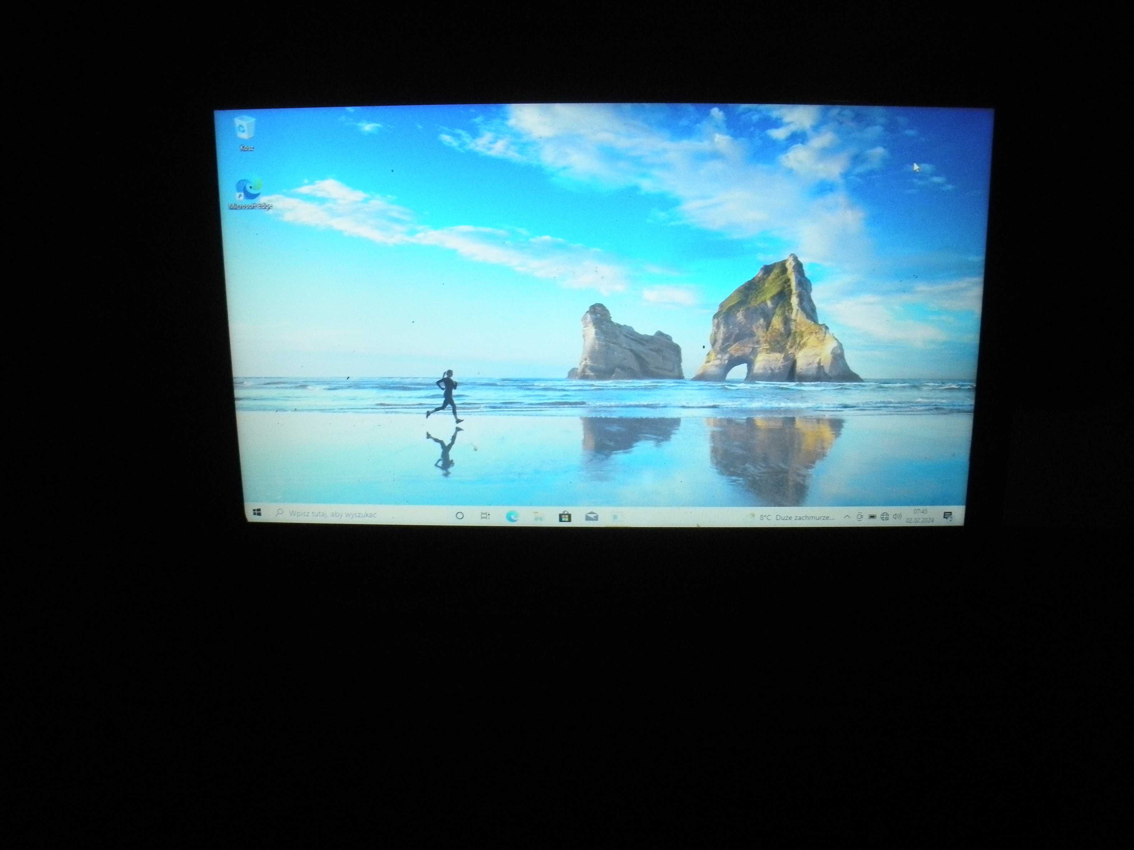Open the Windows Start menu
This screenshot has height=850, width=1134.
(257, 512)
